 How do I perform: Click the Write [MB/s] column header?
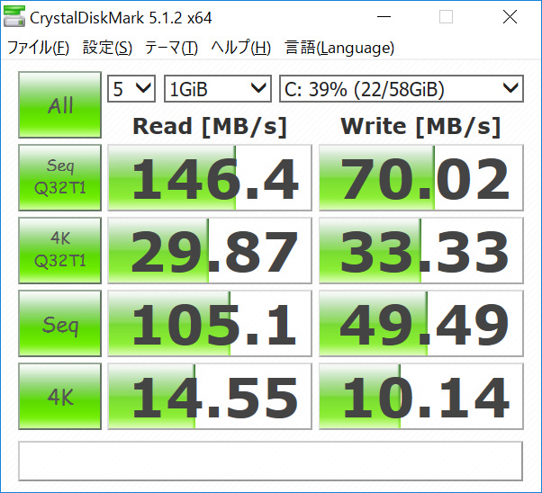[x=420, y=127]
